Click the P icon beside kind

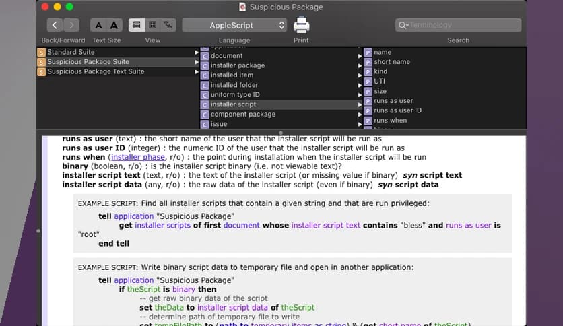[x=368, y=72]
